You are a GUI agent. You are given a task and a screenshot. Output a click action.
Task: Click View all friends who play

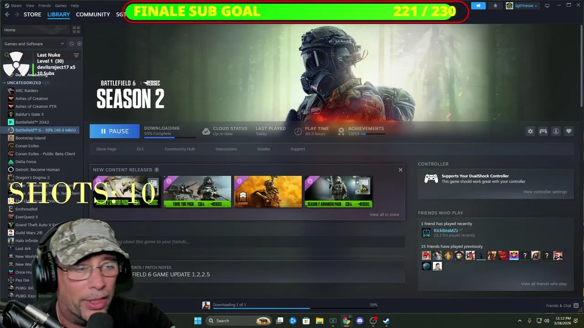[x=544, y=284]
